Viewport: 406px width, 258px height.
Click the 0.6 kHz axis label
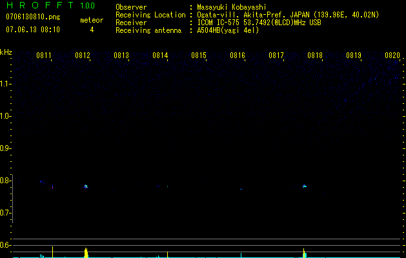[x=5, y=245]
